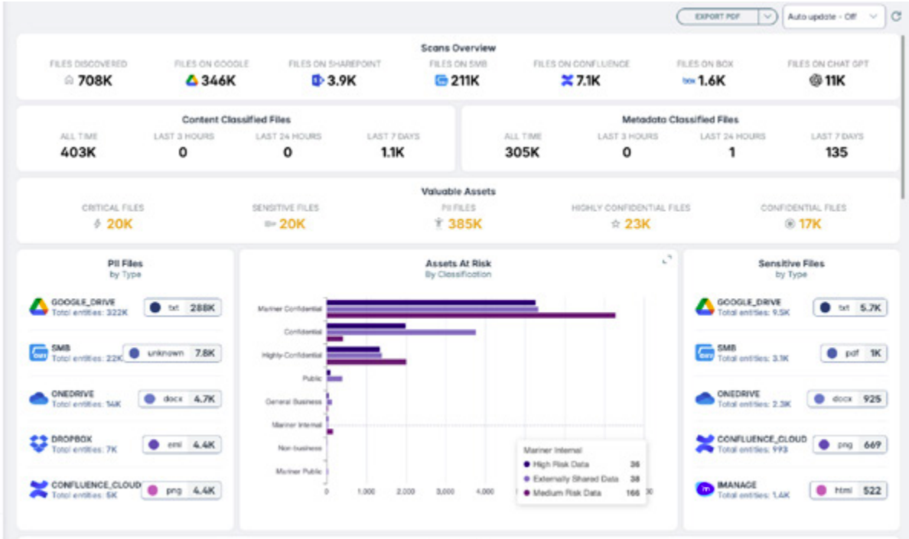The width and height of the screenshot is (909, 539).
Task: Click the Critical Files lightning icon
Action: click(97, 223)
